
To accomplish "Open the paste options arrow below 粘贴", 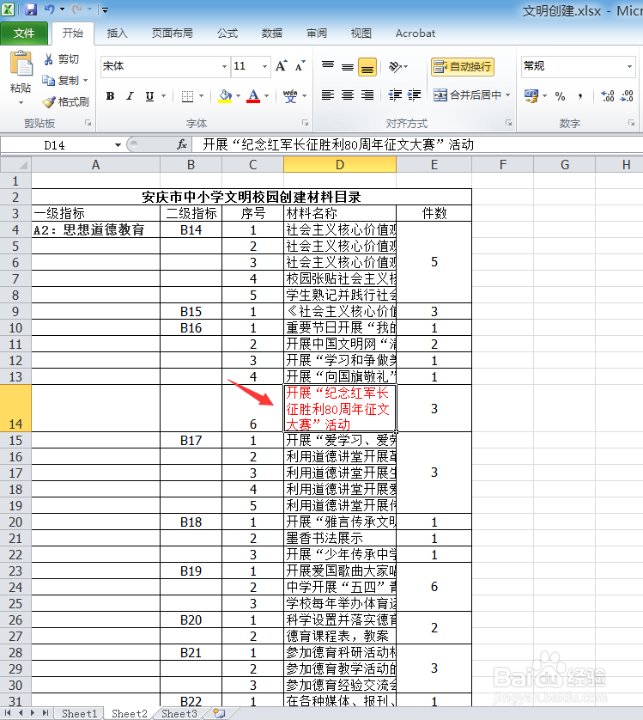I will click(21, 102).
